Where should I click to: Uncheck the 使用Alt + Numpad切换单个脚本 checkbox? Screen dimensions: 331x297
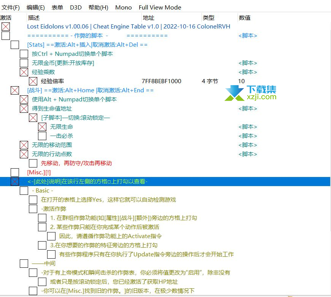24,100
